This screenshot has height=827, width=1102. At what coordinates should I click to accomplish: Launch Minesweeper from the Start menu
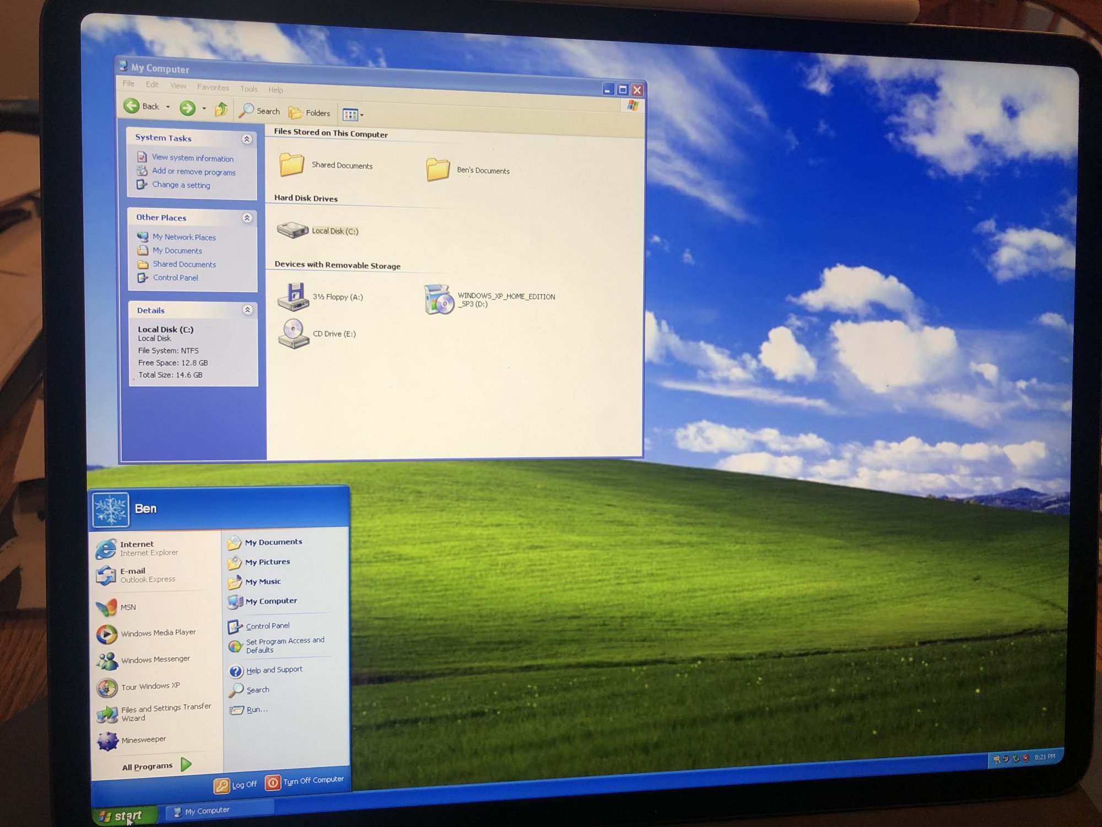click(x=143, y=740)
